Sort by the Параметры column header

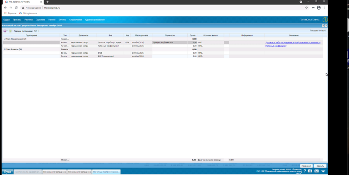(170, 35)
